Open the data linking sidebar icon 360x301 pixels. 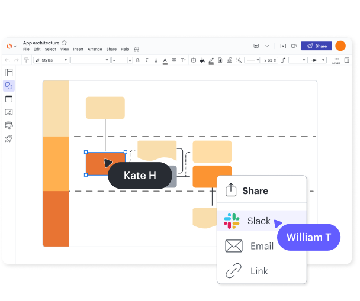[9, 125]
